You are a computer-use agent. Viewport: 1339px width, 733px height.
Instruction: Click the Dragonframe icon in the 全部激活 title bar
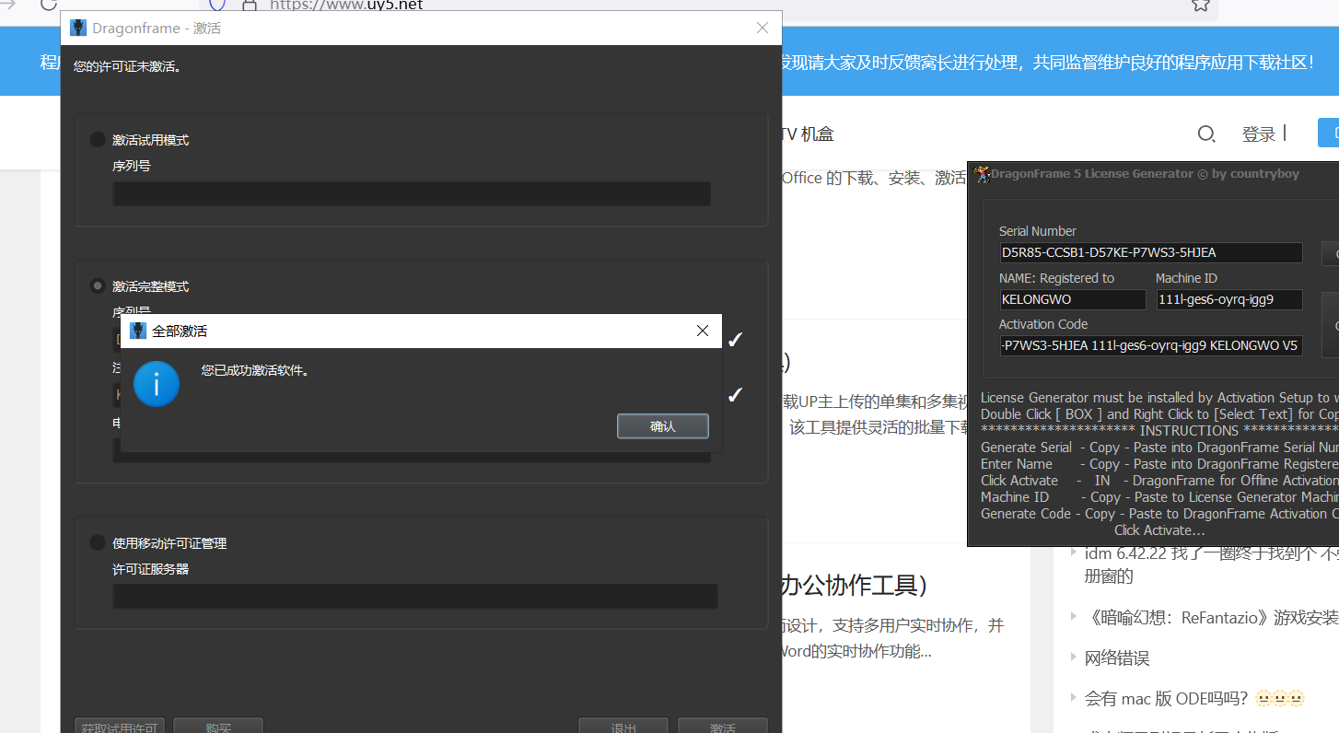pyautogui.click(x=138, y=331)
